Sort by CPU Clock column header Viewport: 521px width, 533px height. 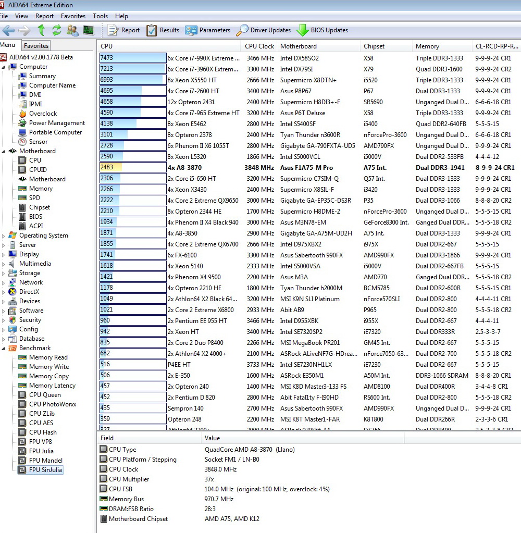259,46
